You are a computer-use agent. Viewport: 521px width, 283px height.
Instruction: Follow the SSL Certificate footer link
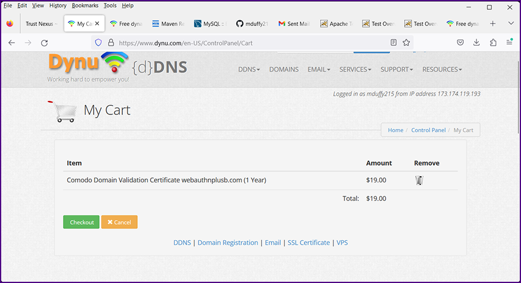[309, 243]
